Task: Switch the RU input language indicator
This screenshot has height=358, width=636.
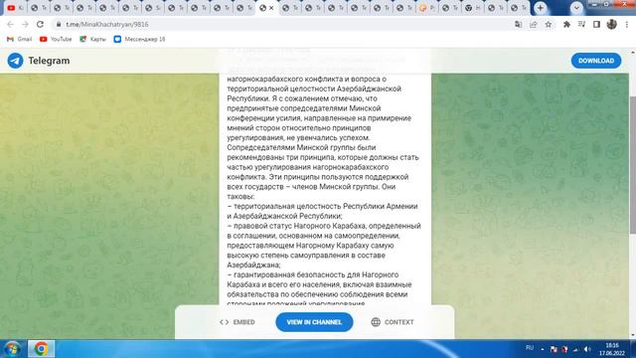Action: coord(530,348)
